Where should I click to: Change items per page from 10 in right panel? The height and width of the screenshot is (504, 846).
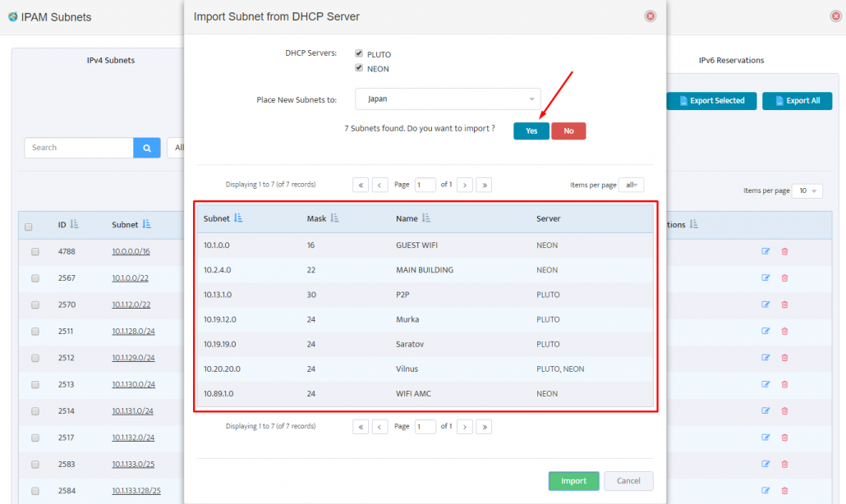tap(807, 190)
